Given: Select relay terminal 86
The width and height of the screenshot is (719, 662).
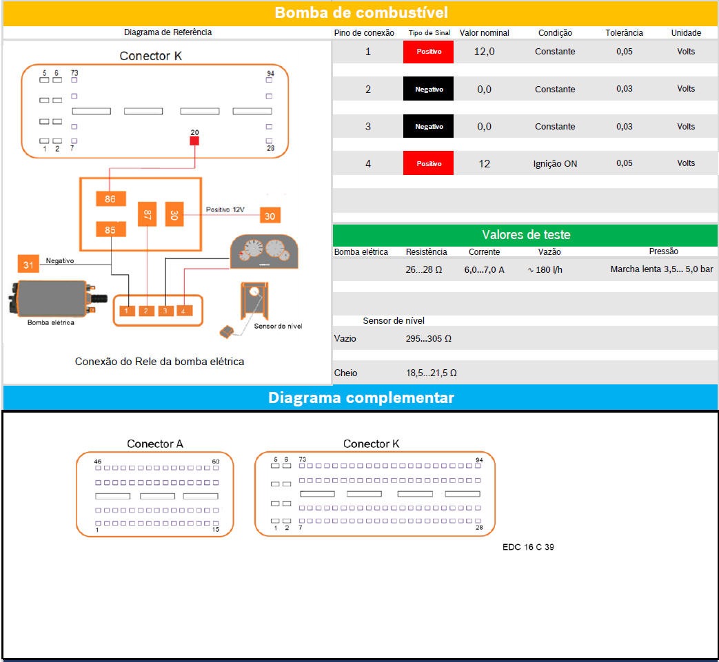Looking at the screenshot, I should (x=110, y=198).
